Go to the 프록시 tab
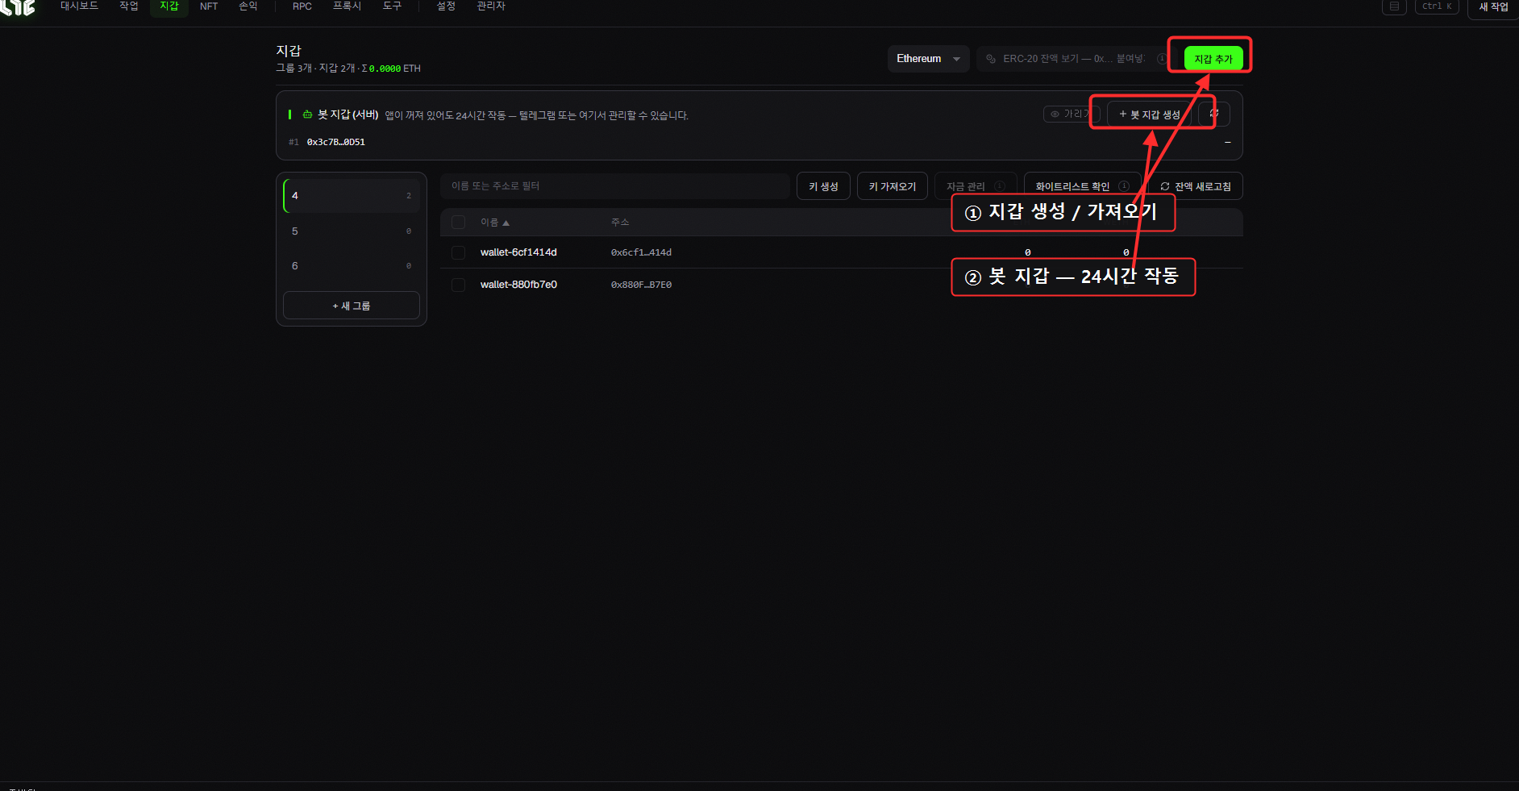This screenshot has height=791, width=1519. pos(347,6)
